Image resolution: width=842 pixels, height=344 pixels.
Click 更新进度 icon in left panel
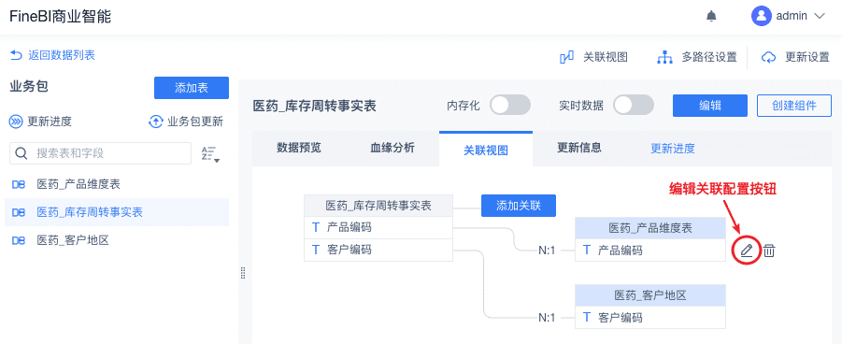coord(16,122)
